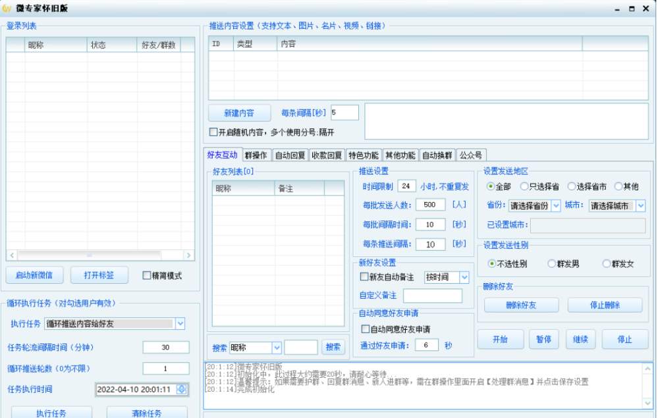Click the task time spinner arrows

(x=182, y=389)
